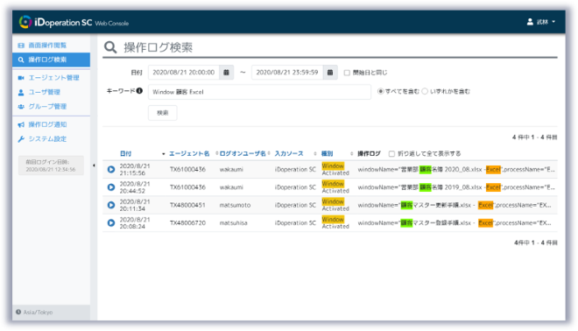Open the user account menu

540,22
